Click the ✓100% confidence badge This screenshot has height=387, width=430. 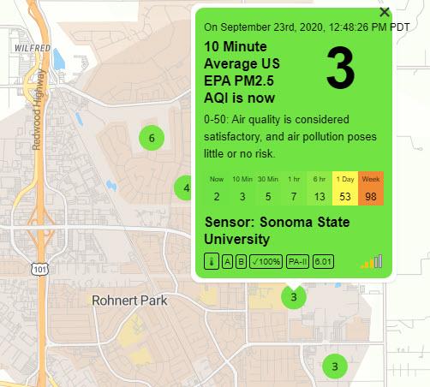[266, 261]
